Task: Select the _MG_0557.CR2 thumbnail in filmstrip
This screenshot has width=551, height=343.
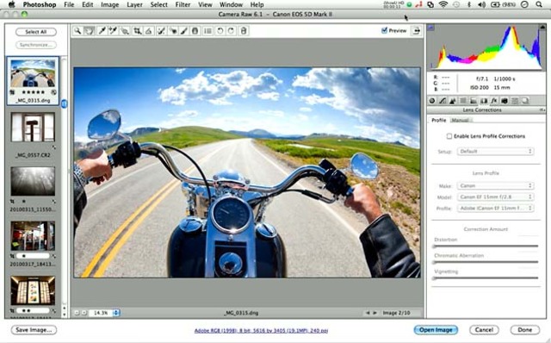Action: coord(33,127)
